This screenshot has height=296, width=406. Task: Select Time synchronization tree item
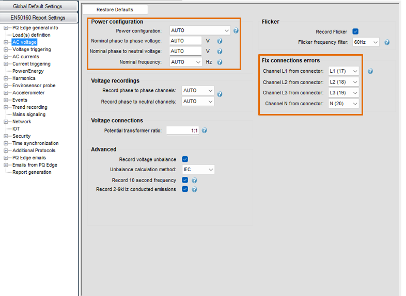[x=36, y=143]
